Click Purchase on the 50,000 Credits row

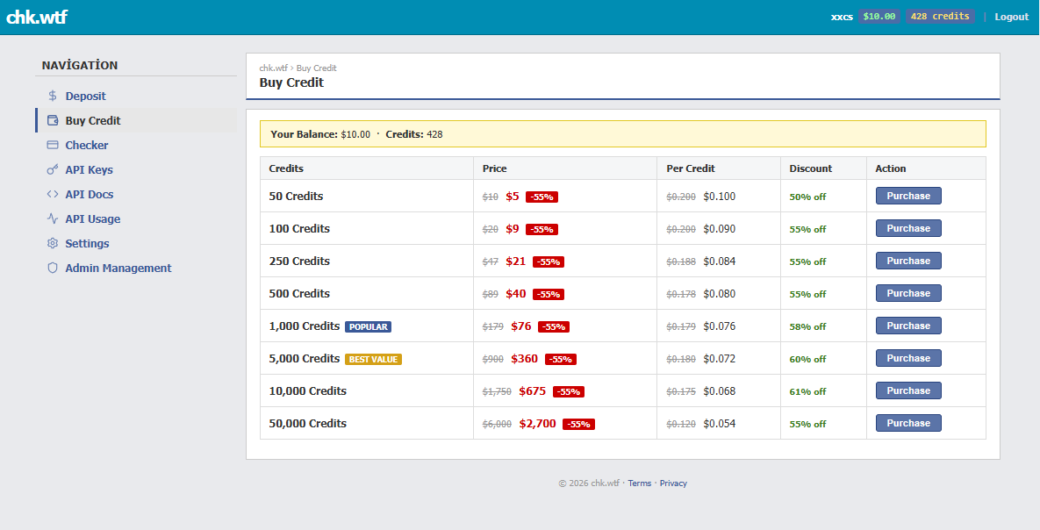click(907, 423)
